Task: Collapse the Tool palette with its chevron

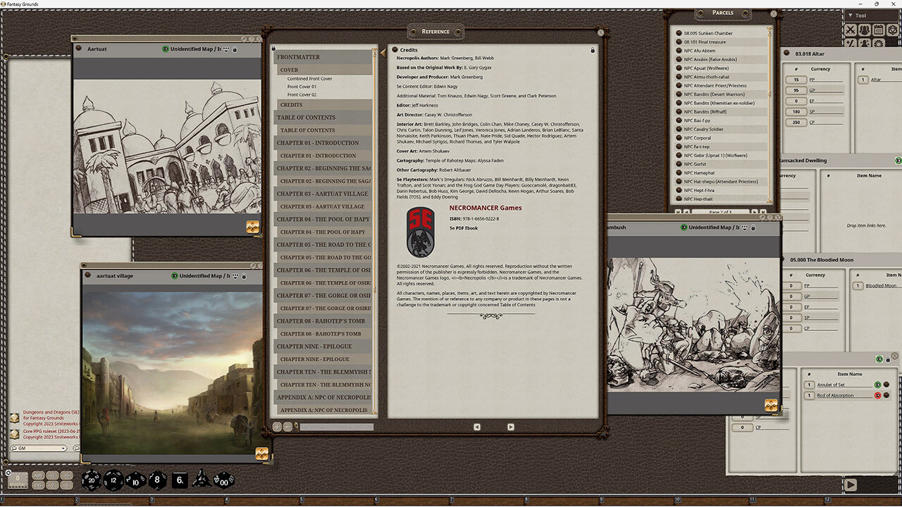Action: click(x=851, y=15)
